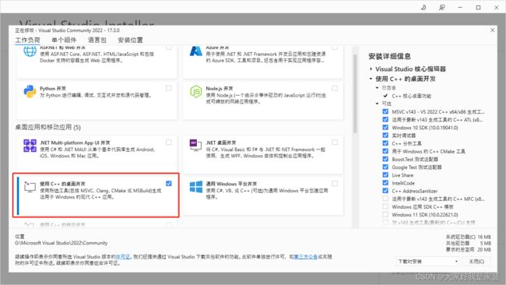
Task: Click the Universal Windows Platform logo icon
Action: coord(196,187)
